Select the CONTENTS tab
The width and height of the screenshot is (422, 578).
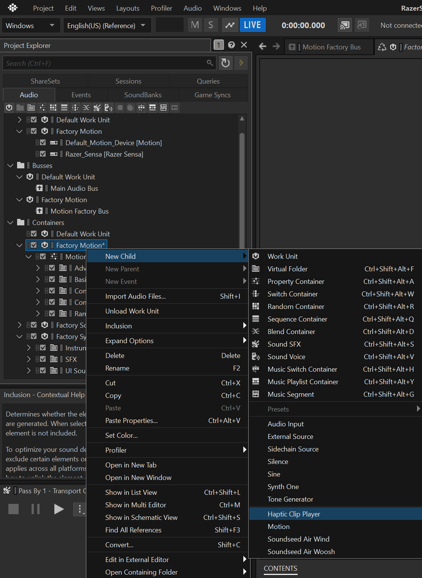tap(281, 568)
